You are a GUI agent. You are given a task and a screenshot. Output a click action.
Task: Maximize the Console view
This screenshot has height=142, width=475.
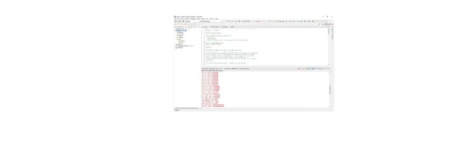click(x=329, y=69)
